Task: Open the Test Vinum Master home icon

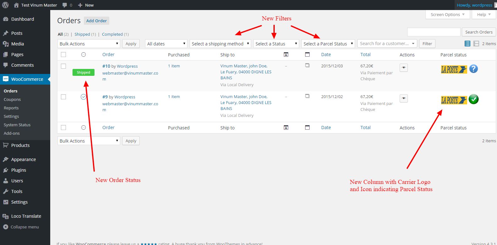Action: (16, 5)
